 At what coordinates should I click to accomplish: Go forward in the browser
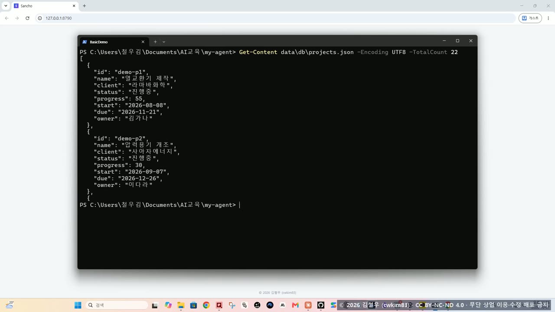(17, 18)
